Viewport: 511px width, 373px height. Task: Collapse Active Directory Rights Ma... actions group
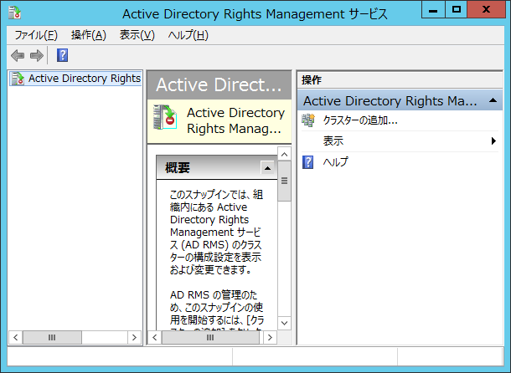point(493,100)
